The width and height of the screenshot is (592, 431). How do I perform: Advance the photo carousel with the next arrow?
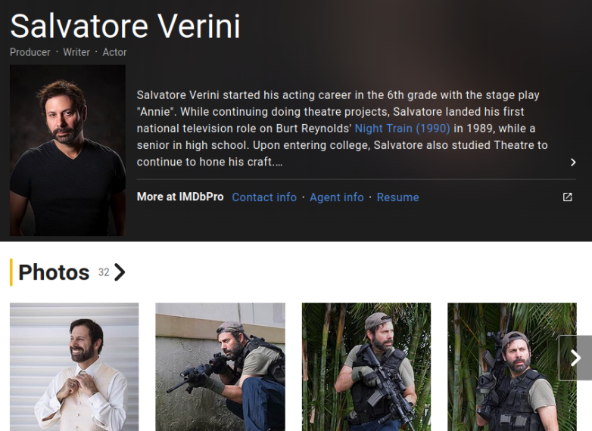575,358
